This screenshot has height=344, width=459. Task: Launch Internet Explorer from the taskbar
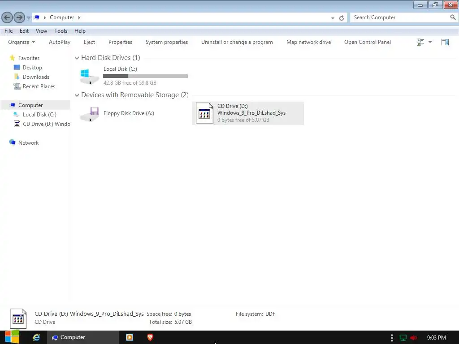coord(36,337)
